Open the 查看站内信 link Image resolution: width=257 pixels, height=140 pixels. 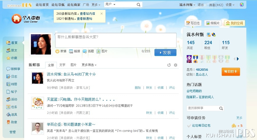(x=87, y=14)
